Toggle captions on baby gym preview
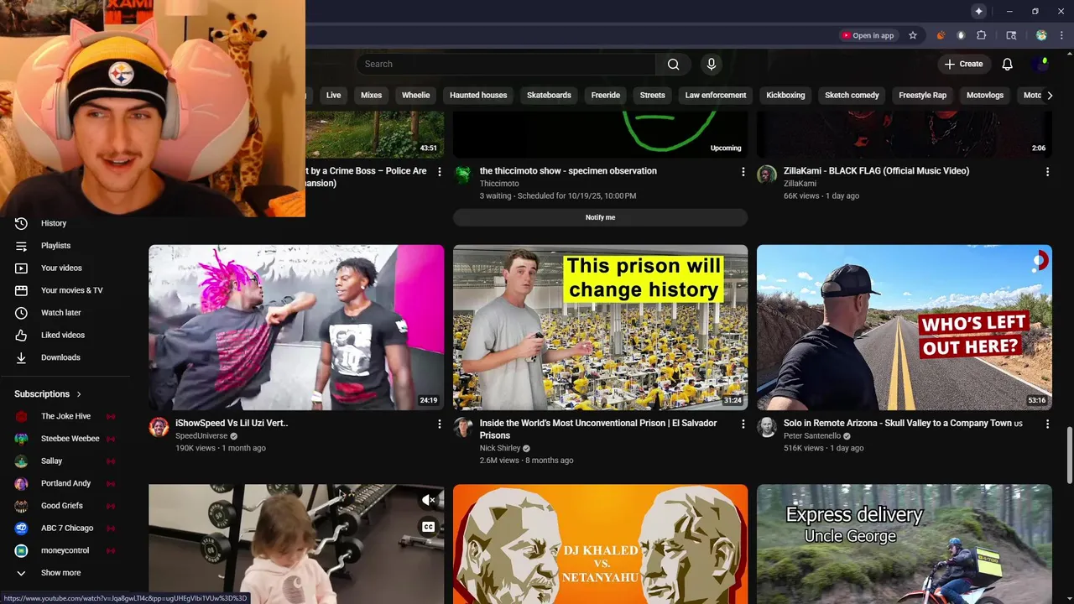The height and width of the screenshot is (604, 1074). coord(428,527)
